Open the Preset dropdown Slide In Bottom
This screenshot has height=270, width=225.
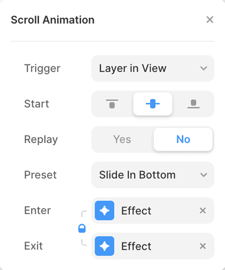[x=152, y=175]
